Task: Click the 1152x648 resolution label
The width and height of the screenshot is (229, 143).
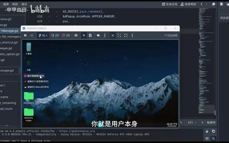Action: pyautogui.click(x=171, y=35)
